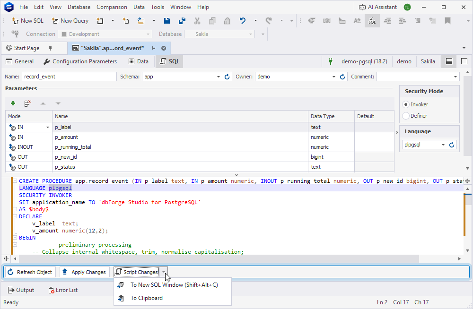Click the Cut scissors icon
The height and width of the screenshot is (309, 473).
[x=197, y=21]
